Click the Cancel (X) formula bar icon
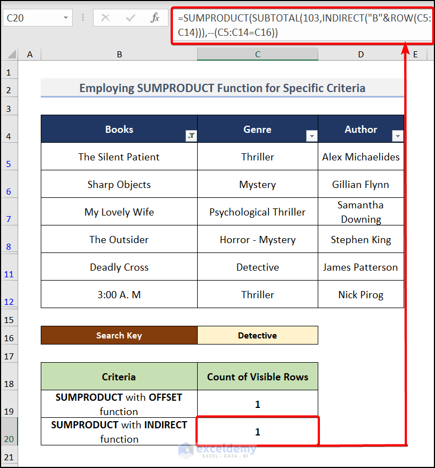The height and width of the screenshot is (468, 435). (105, 18)
